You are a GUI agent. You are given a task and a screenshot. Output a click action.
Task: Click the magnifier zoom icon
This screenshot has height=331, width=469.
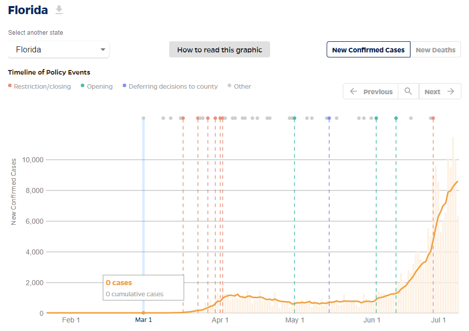click(x=408, y=91)
